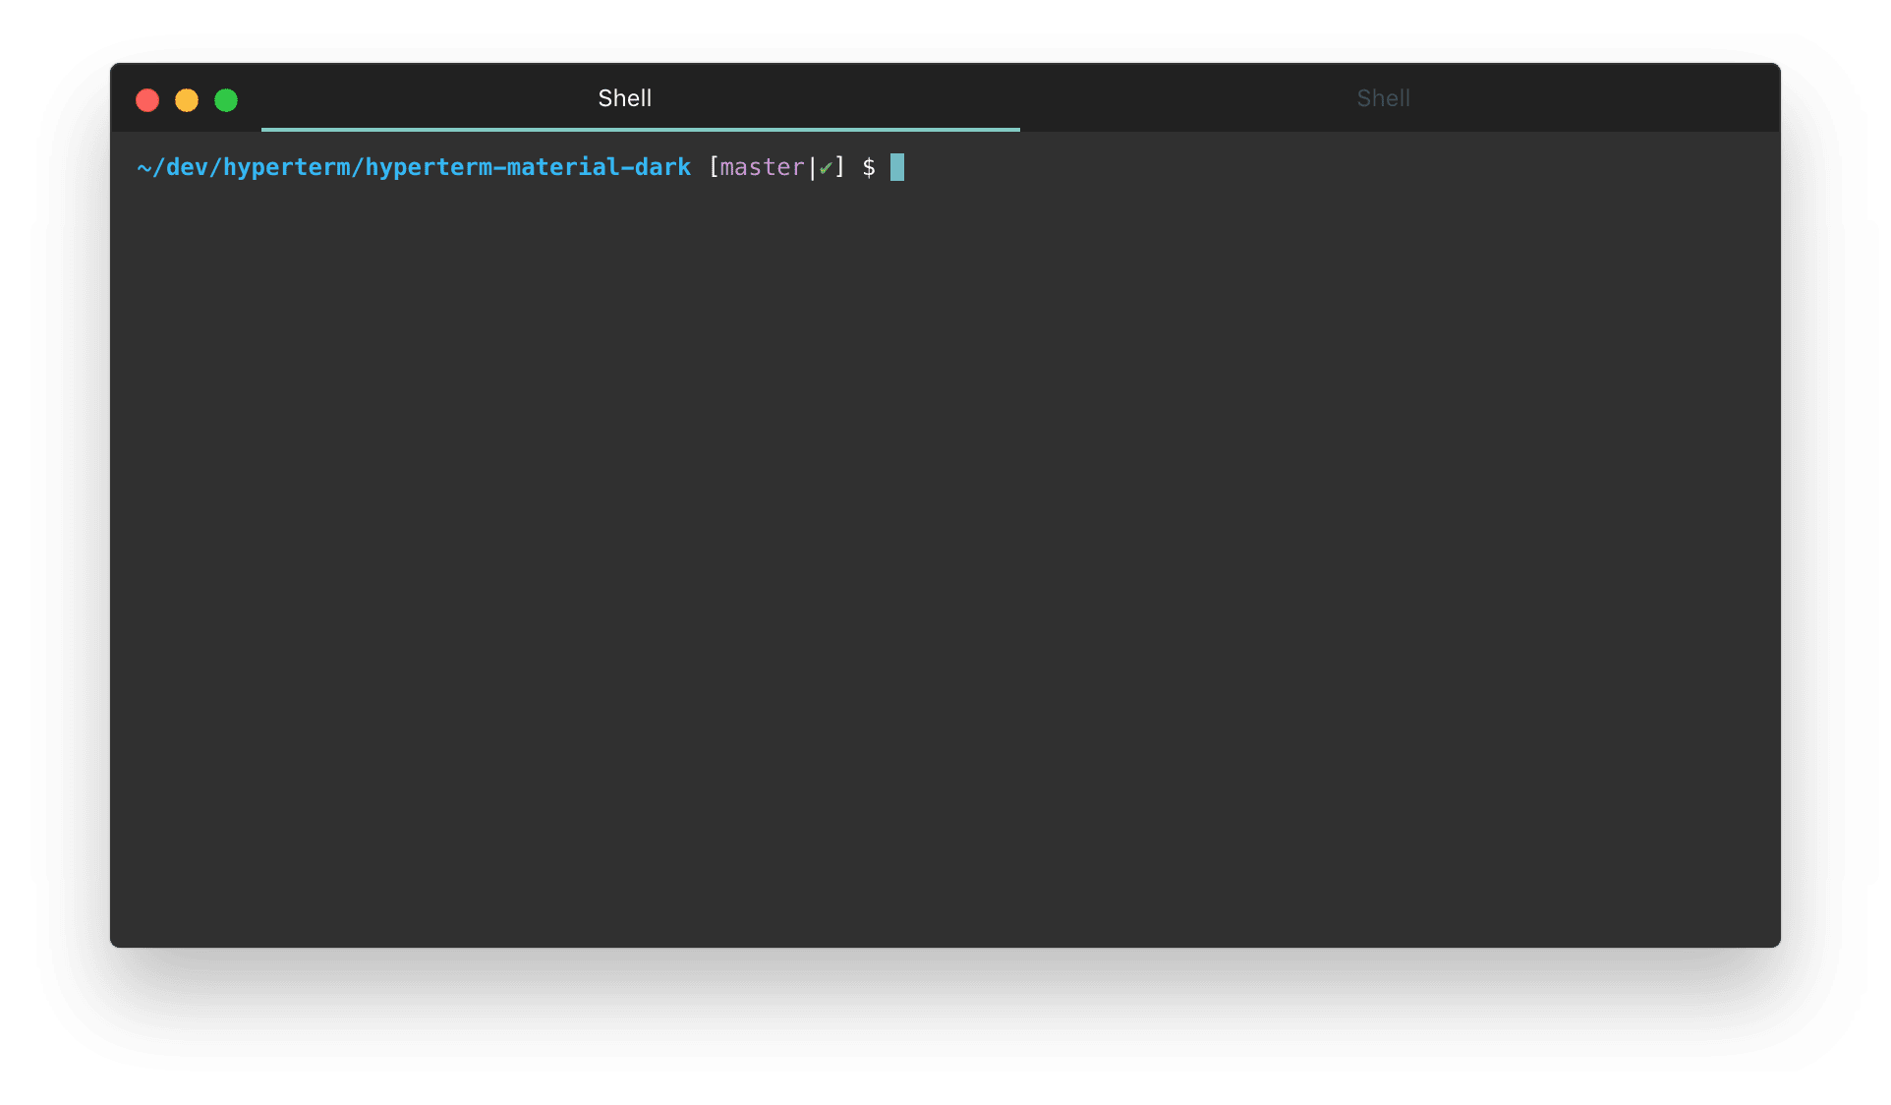Click the $ prompt symbol

tap(869, 168)
